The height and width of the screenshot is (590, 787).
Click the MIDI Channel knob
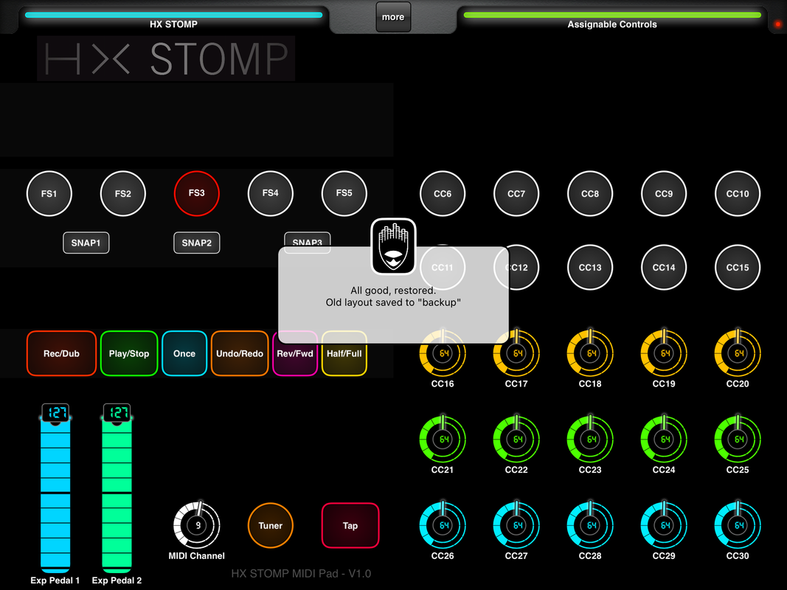coord(197,525)
